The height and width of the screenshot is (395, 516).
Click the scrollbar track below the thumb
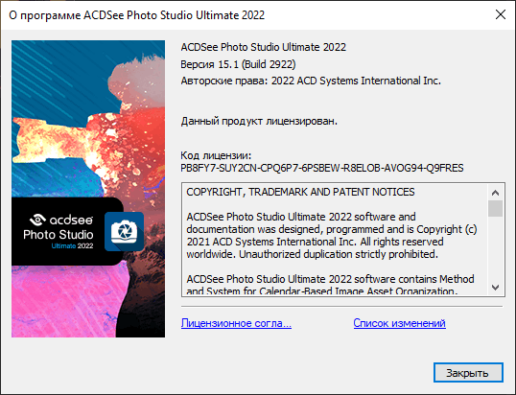[x=495, y=248]
